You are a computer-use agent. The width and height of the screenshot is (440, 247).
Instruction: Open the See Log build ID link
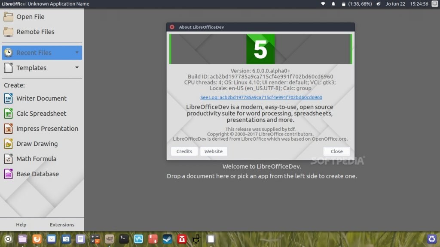click(x=261, y=97)
